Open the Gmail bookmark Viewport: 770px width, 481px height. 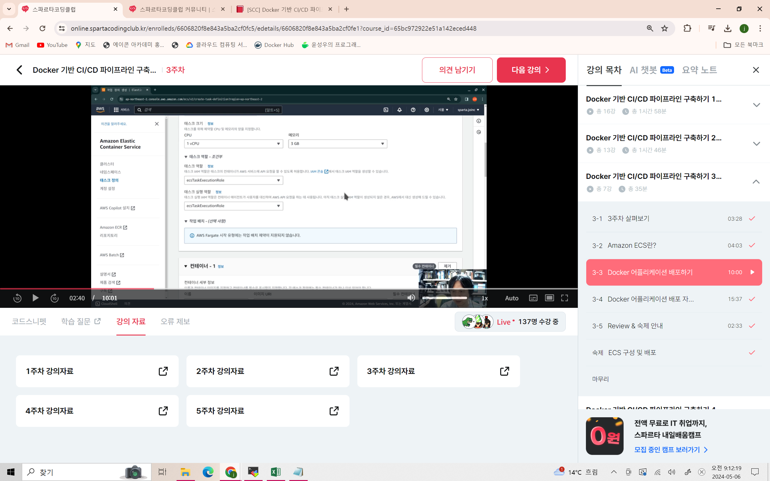click(x=17, y=45)
